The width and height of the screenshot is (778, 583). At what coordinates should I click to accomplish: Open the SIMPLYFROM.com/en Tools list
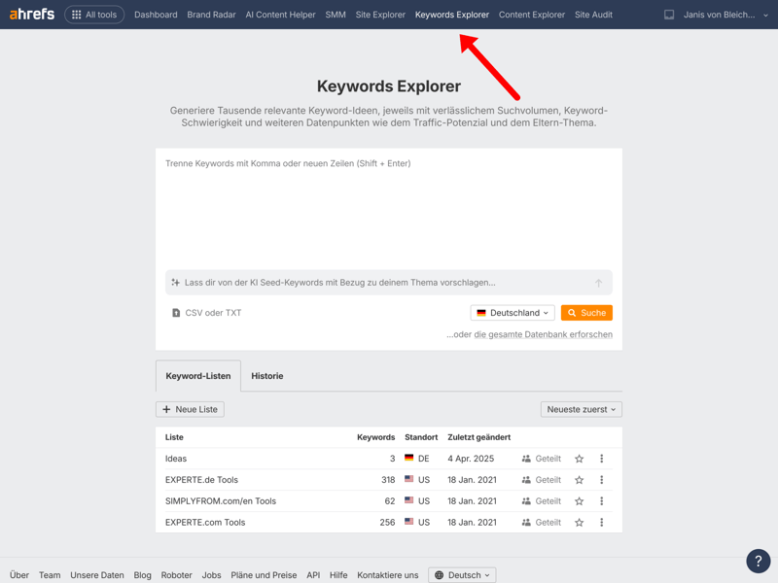[x=221, y=501]
